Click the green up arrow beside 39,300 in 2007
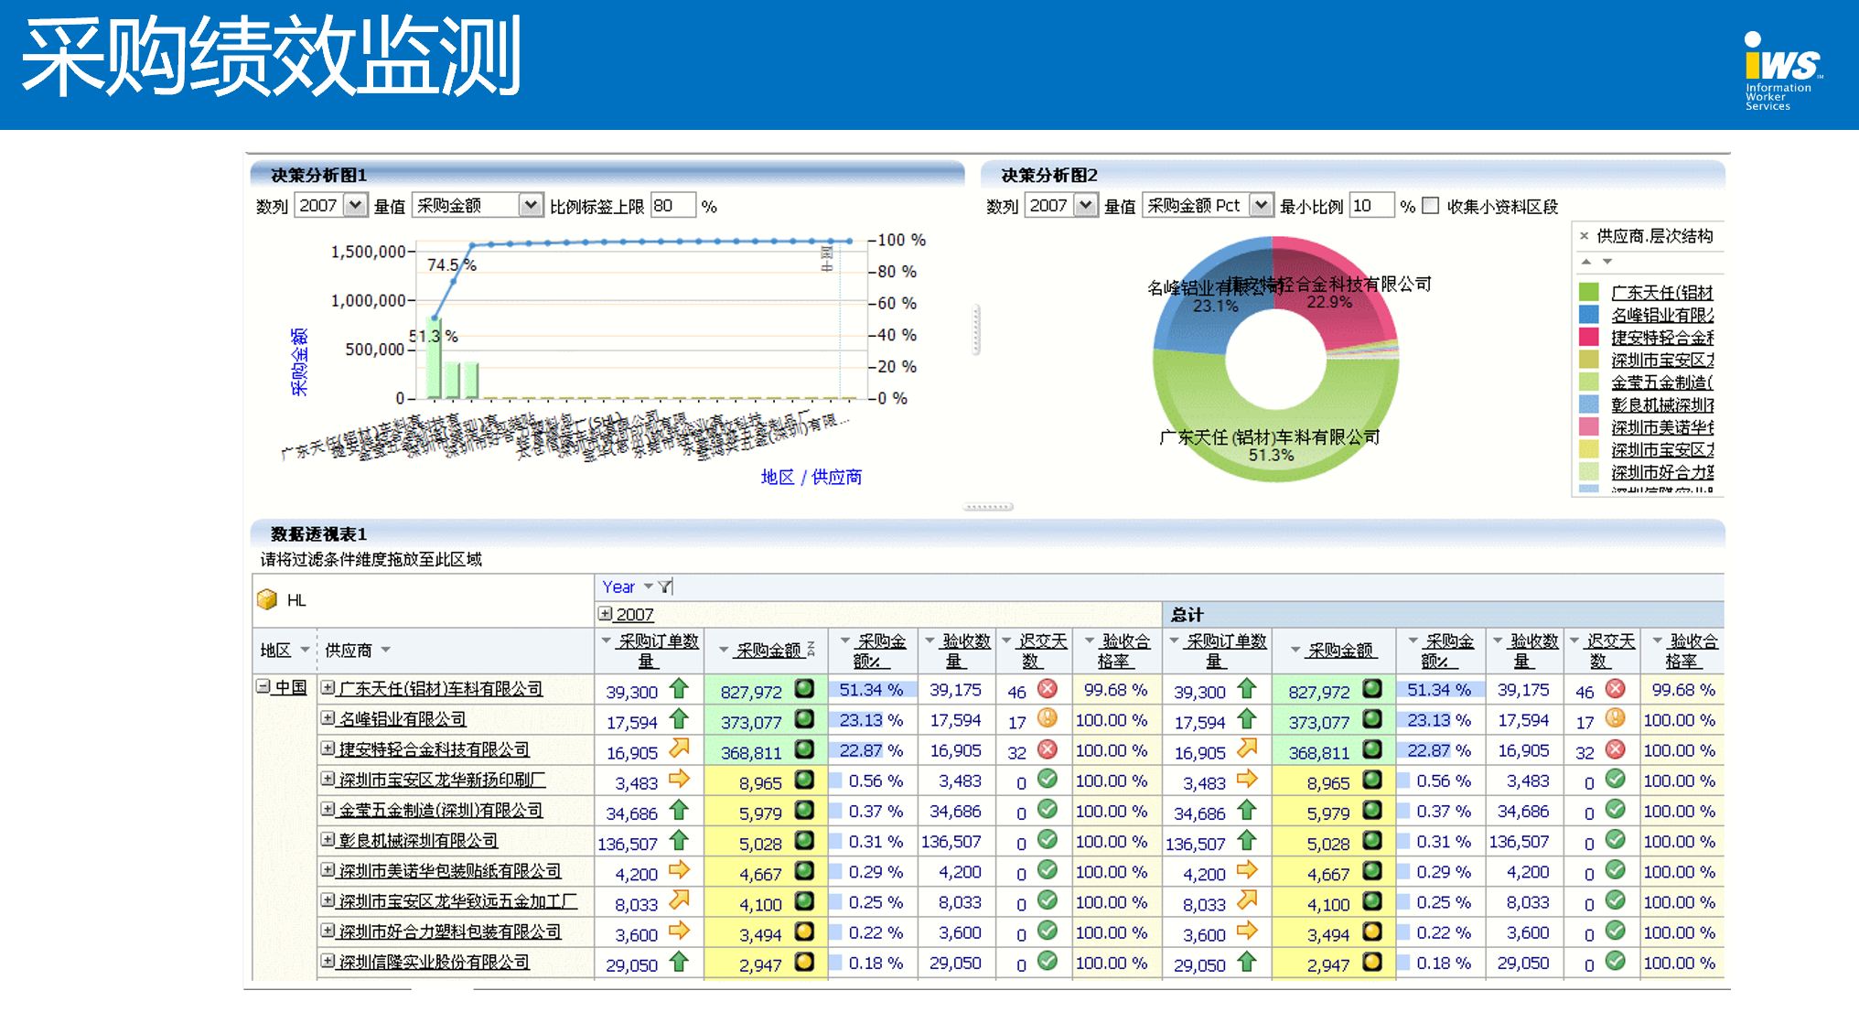Image resolution: width=1859 pixels, height=1023 pixels. tap(679, 689)
